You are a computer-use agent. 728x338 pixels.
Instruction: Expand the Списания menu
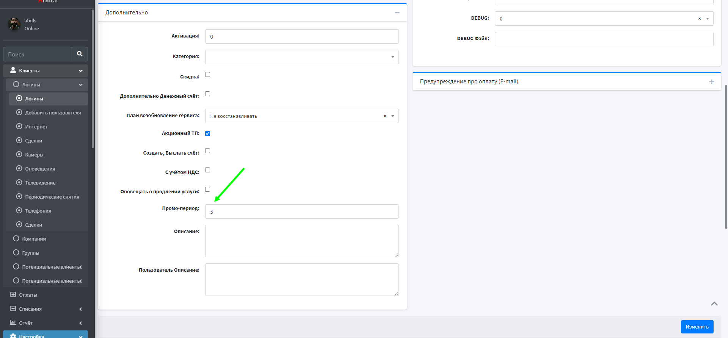(x=30, y=309)
